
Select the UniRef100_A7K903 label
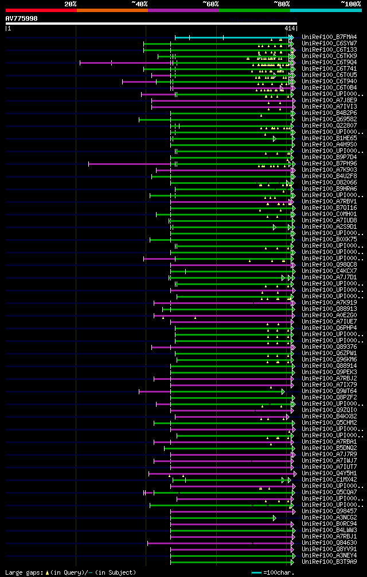pos(329,170)
